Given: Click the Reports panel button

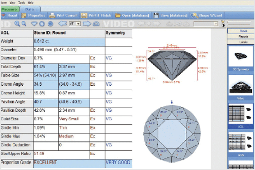Looking at the screenshot, I should tap(241, 36).
